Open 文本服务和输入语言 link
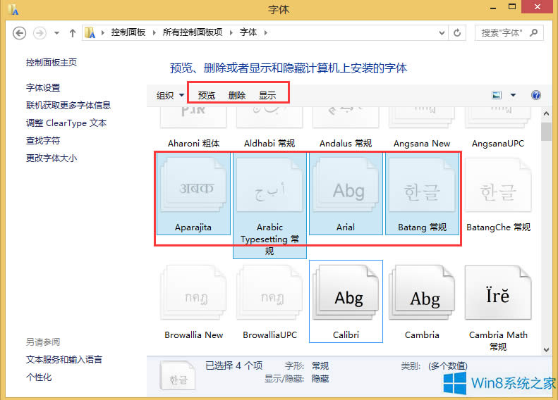This screenshot has width=558, height=400. [63, 359]
